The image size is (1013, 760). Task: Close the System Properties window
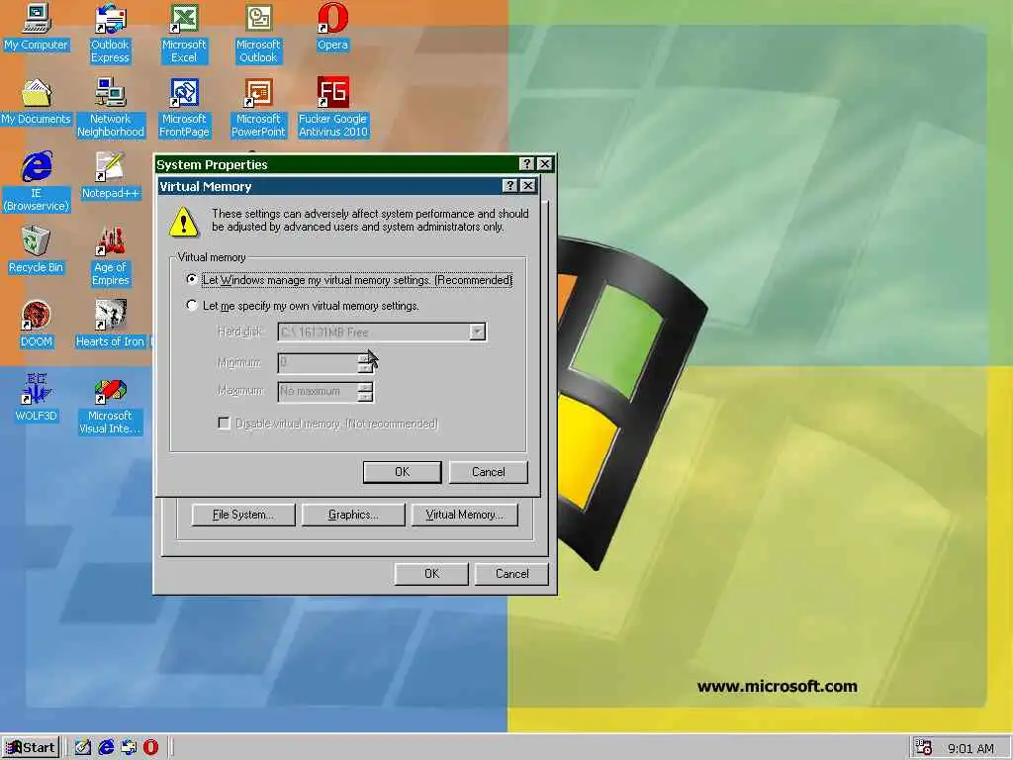545,164
